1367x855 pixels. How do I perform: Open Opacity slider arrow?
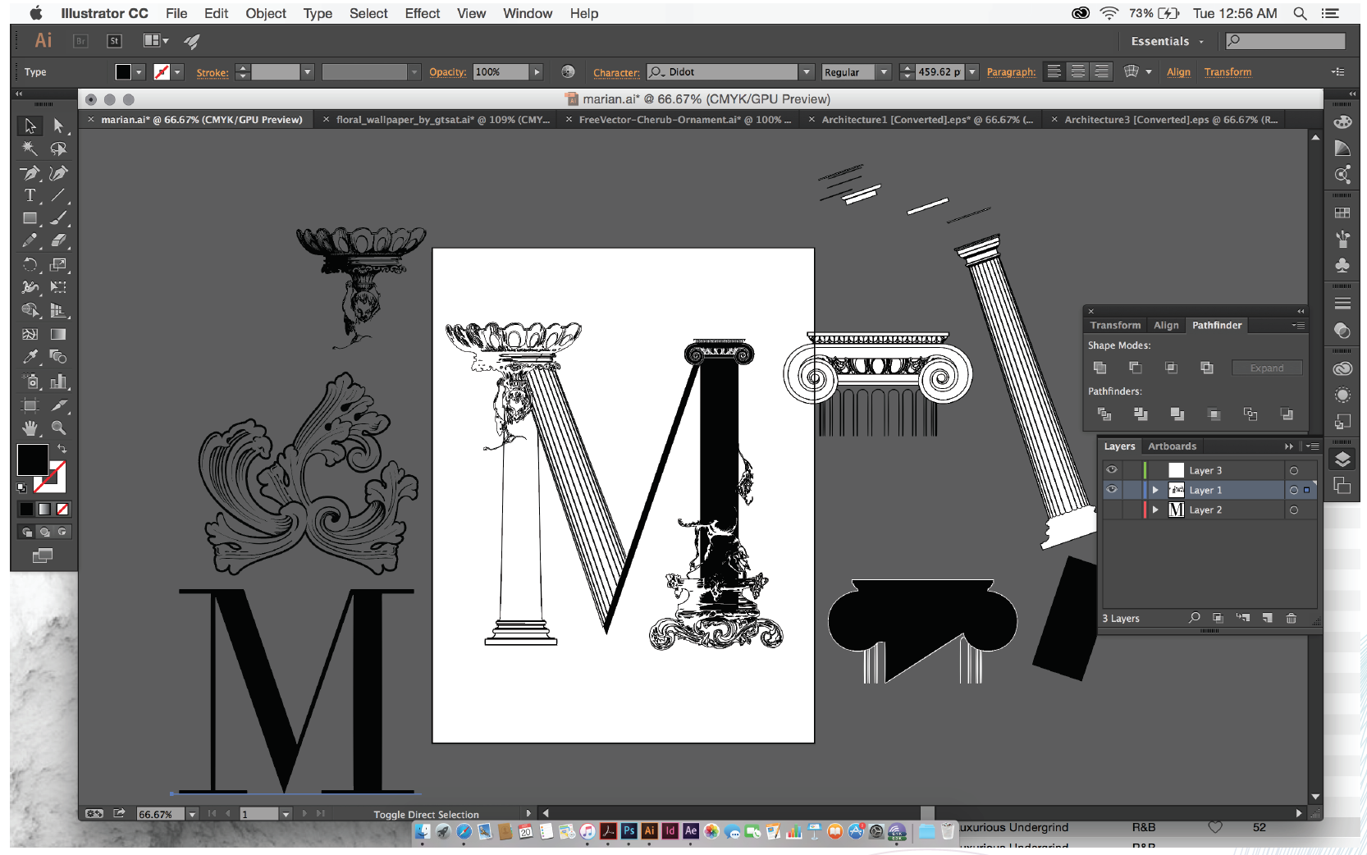click(x=537, y=72)
